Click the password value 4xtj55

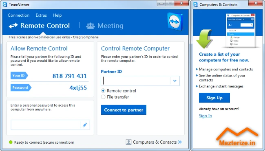tap(78, 88)
